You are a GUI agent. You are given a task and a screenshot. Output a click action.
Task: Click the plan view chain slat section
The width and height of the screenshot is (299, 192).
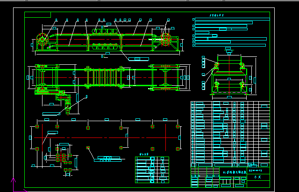tap(105, 78)
